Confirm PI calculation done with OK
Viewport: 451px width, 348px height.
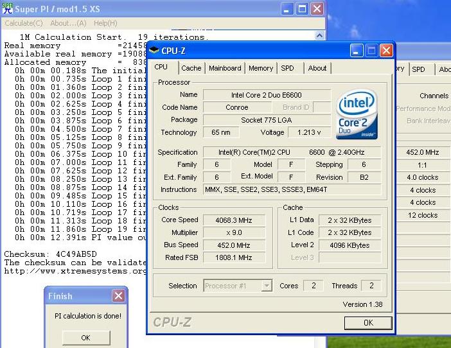click(85, 338)
